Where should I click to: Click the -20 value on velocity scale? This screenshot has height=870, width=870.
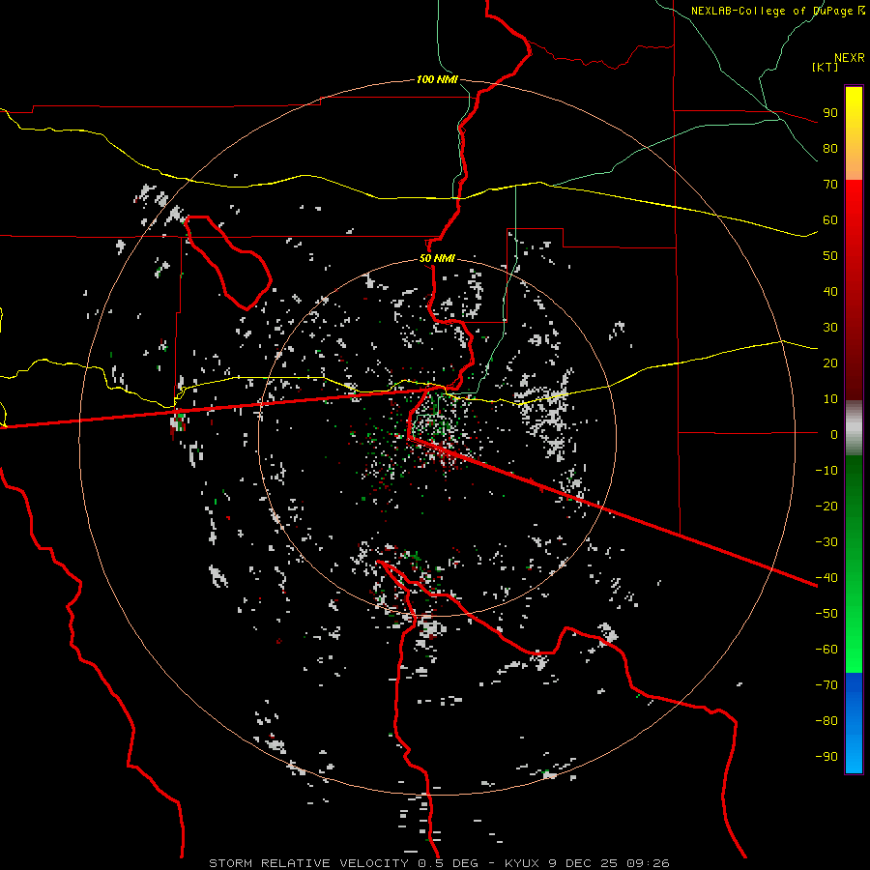pyautogui.click(x=826, y=506)
